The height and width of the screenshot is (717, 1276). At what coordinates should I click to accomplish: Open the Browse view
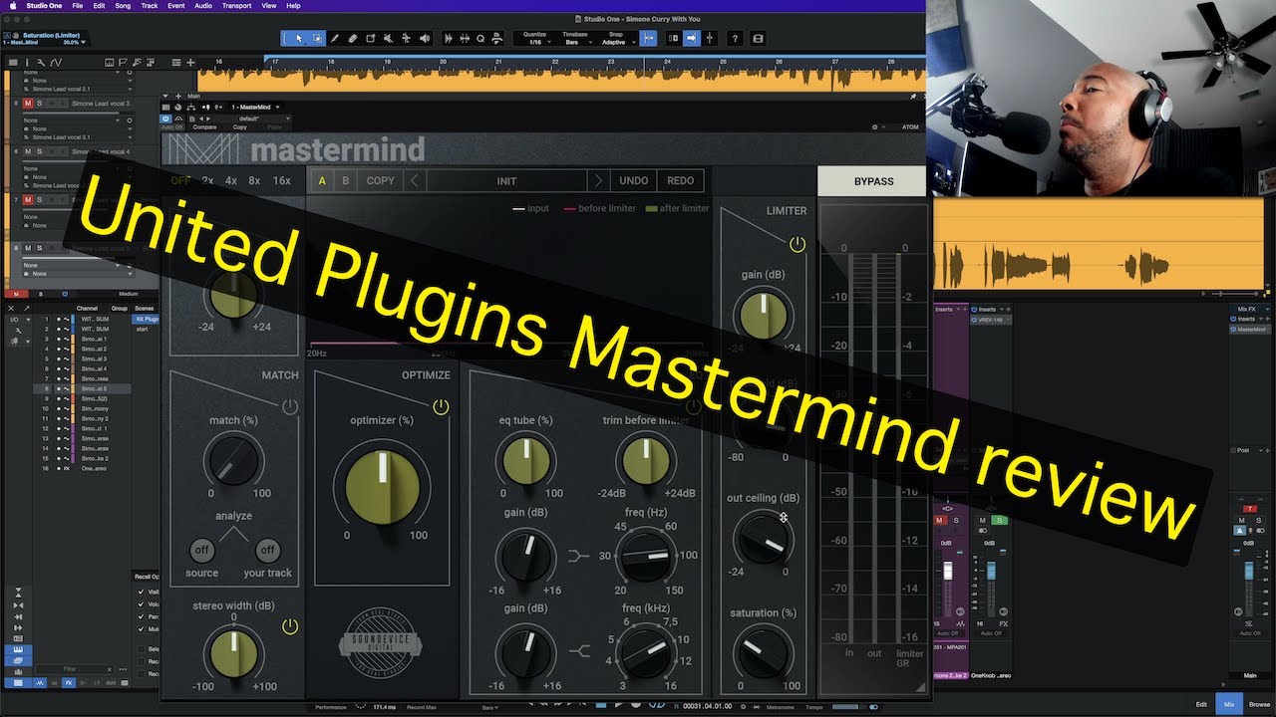coord(1260,704)
